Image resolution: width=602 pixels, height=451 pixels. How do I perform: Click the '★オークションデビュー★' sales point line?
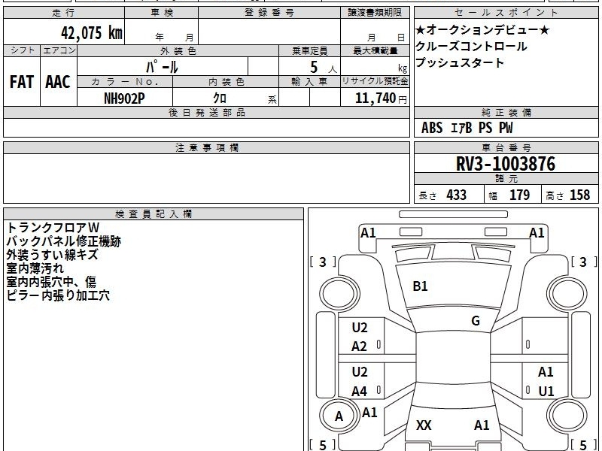tap(482, 29)
